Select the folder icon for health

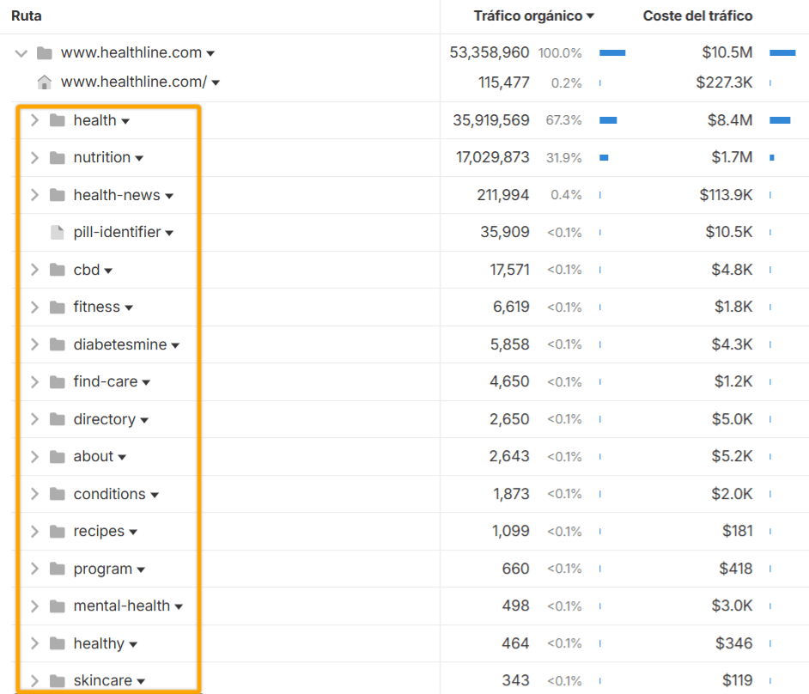click(58, 120)
